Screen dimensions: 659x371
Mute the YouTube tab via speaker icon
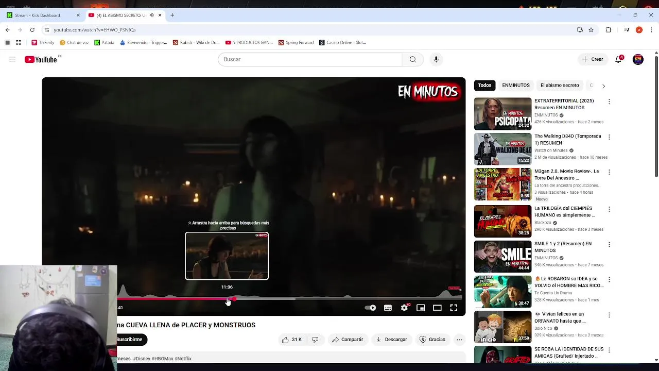(x=151, y=15)
